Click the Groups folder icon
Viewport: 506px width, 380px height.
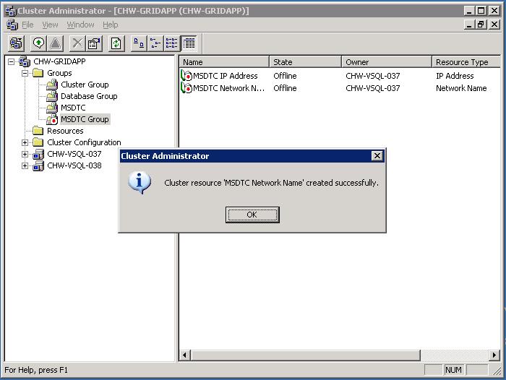tap(38, 73)
